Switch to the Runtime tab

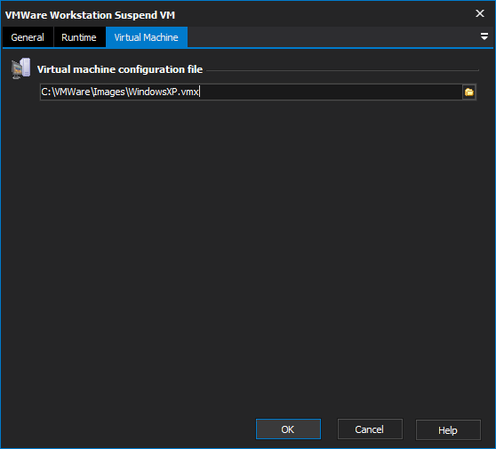(79, 37)
